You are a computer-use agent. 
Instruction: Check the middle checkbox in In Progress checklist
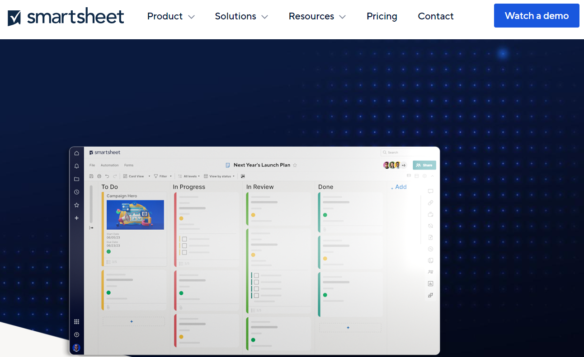point(184,246)
